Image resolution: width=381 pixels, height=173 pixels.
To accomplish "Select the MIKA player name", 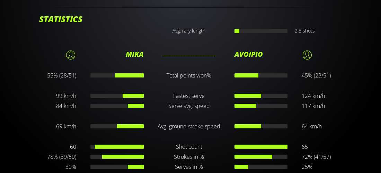I will pos(134,54).
